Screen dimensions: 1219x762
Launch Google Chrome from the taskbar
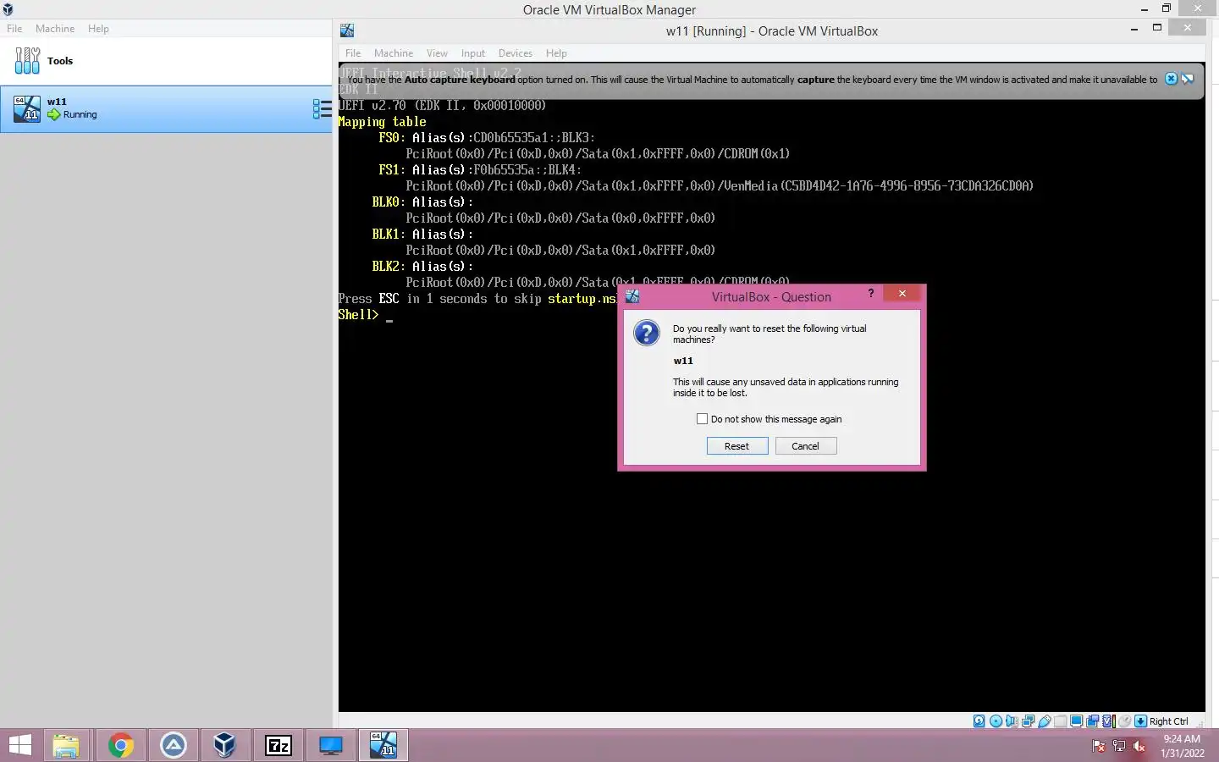(x=121, y=746)
